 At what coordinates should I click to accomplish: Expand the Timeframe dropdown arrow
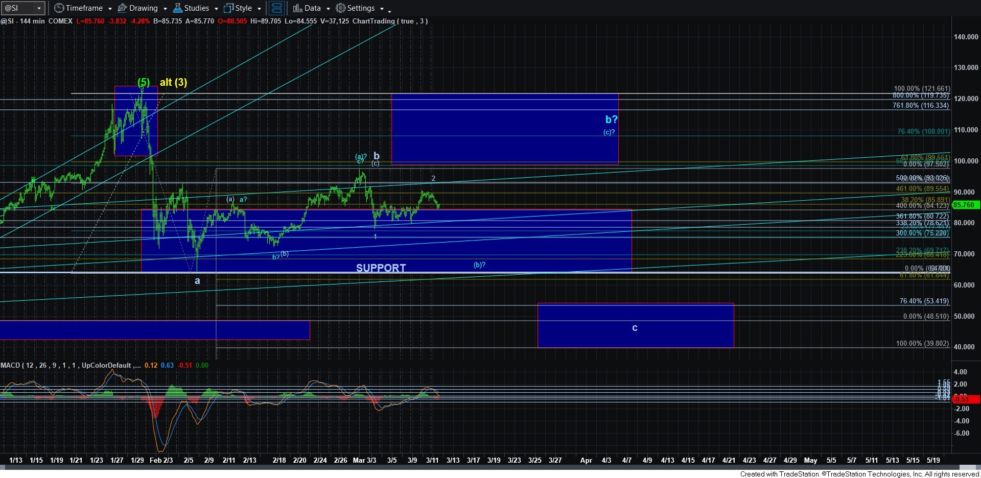109,9
